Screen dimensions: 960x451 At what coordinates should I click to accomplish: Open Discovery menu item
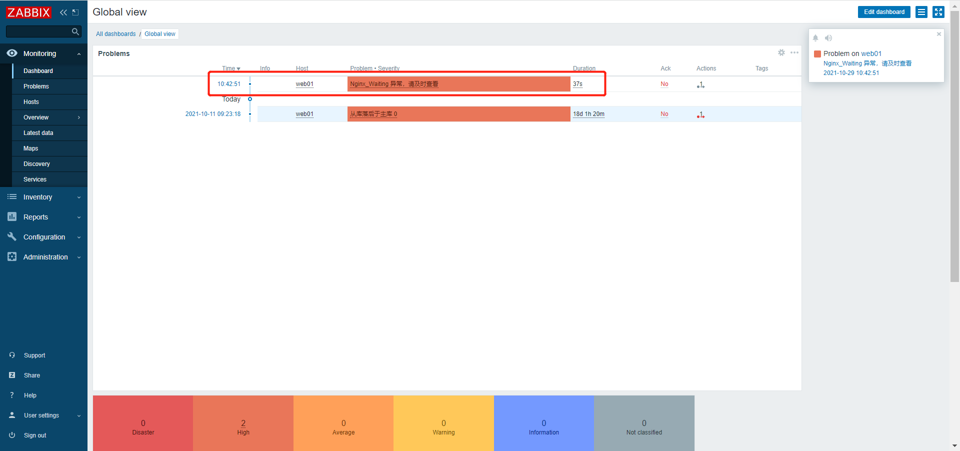click(x=36, y=164)
